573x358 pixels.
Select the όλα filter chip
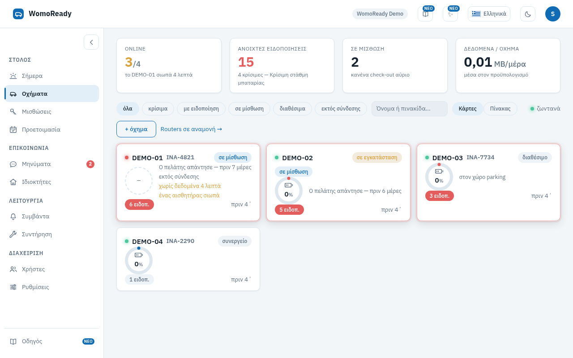tap(128, 109)
